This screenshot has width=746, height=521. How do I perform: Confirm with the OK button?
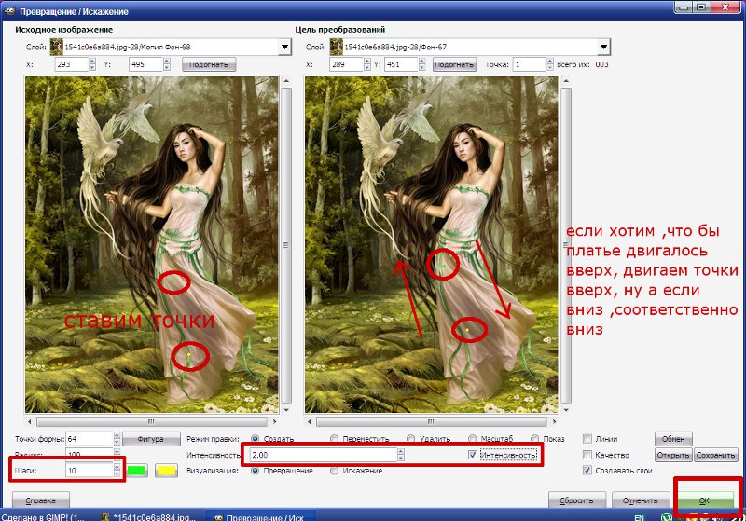click(705, 500)
